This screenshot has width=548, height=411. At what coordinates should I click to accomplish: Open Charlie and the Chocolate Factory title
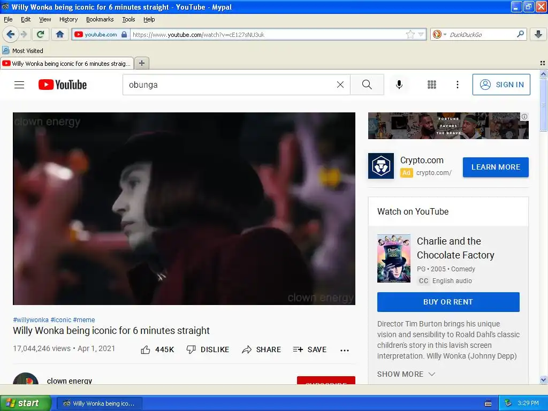tap(455, 248)
